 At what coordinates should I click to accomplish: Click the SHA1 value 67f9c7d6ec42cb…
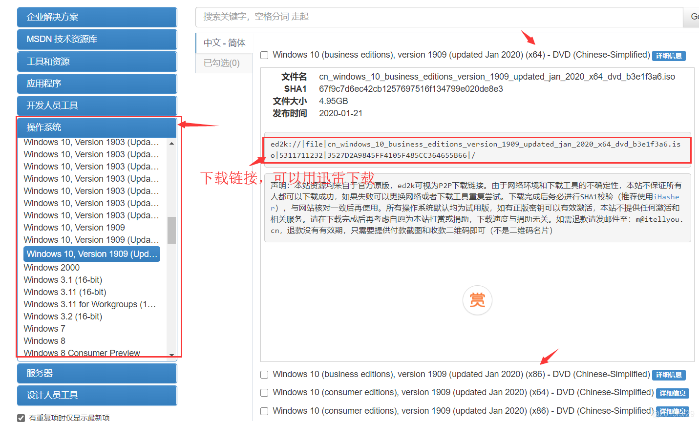(x=411, y=89)
